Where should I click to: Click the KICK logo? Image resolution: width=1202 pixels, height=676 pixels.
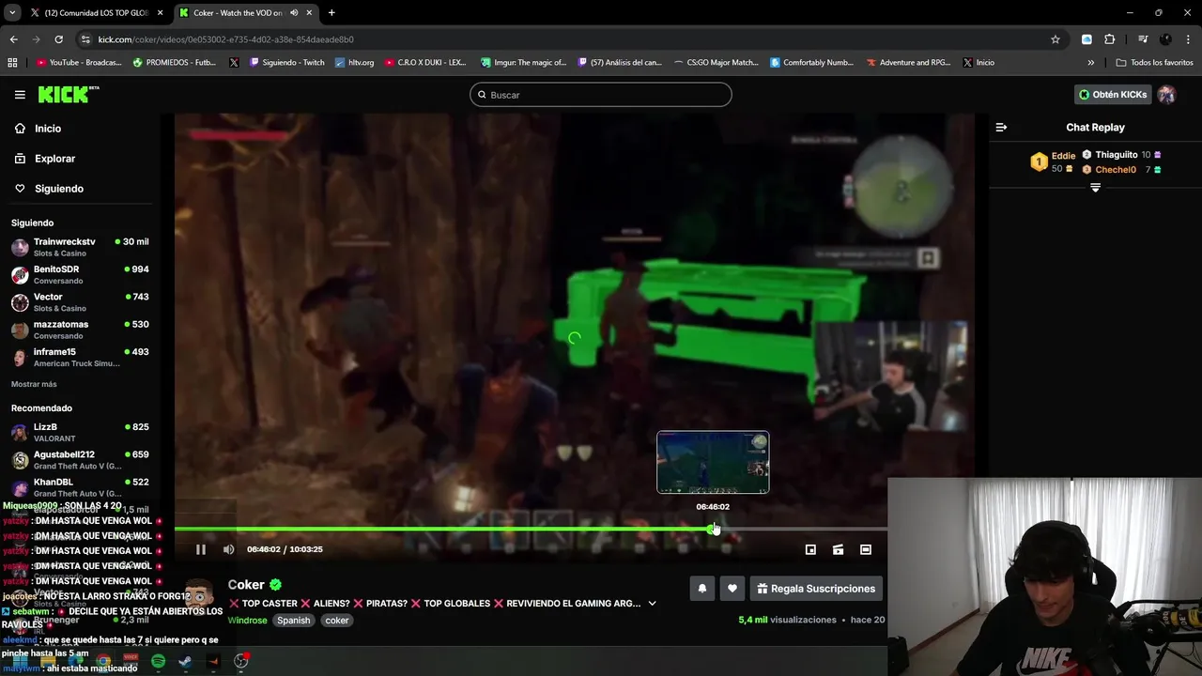68,94
